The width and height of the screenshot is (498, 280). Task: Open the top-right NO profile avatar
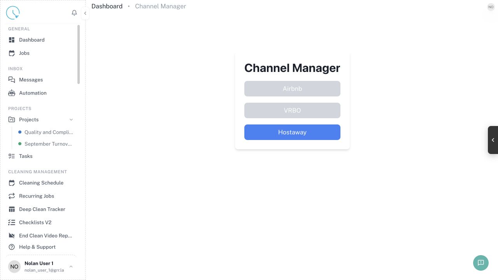(491, 7)
